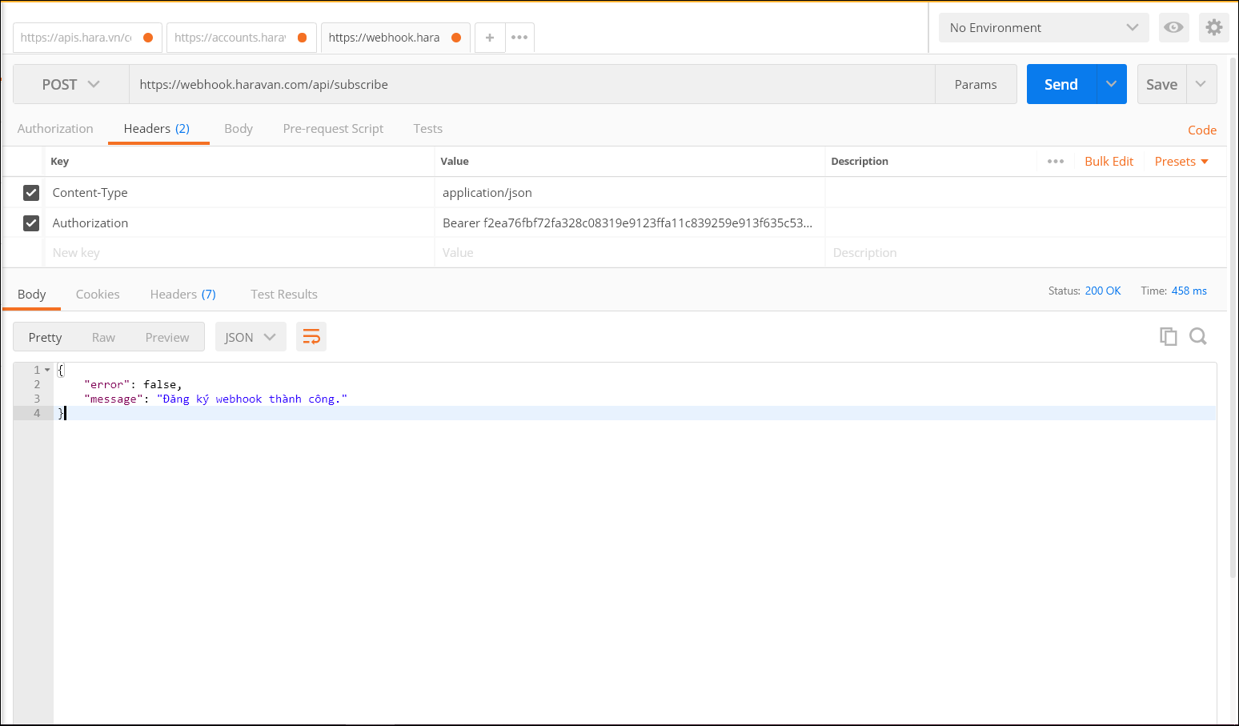The height and width of the screenshot is (726, 1239).
Task: Click the request URL input field
Action: coord(531,84)
